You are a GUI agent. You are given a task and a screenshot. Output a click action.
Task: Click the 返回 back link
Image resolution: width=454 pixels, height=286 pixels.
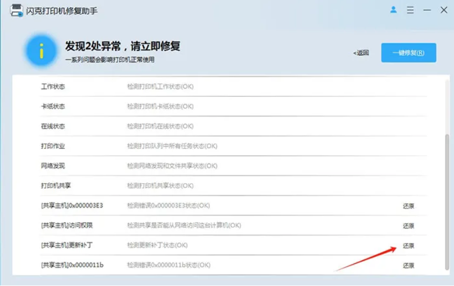pyautogui.click(x=361, y=53)
